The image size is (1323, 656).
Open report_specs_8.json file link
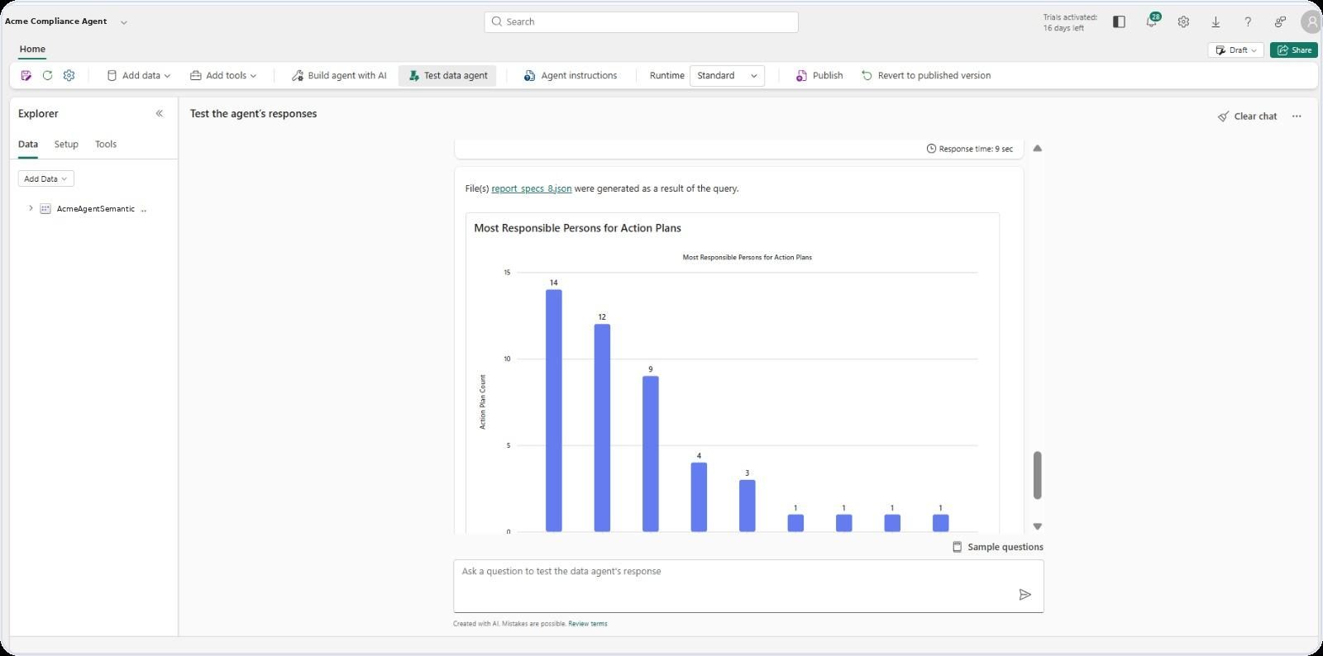(531, 188)
